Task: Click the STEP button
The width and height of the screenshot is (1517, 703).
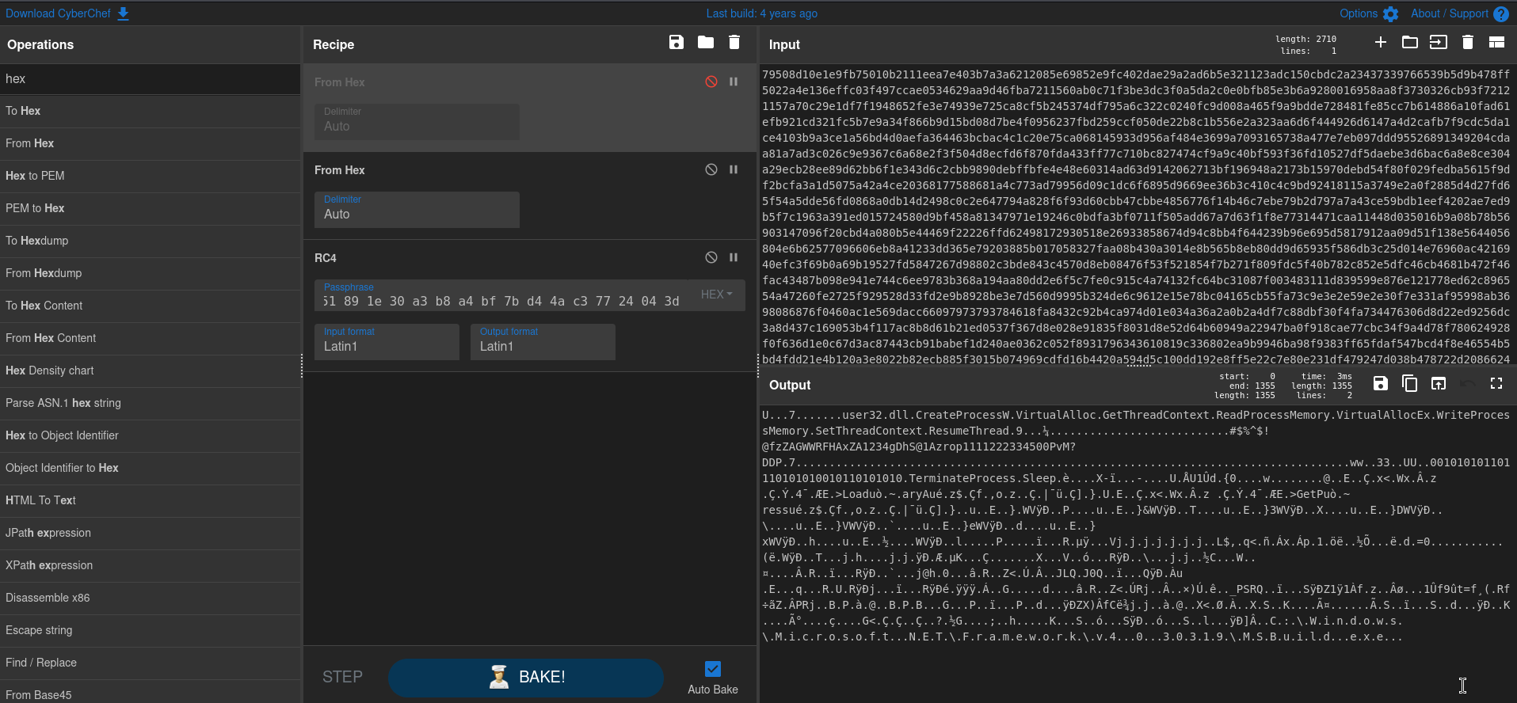Action: click(x=342, y=678)
